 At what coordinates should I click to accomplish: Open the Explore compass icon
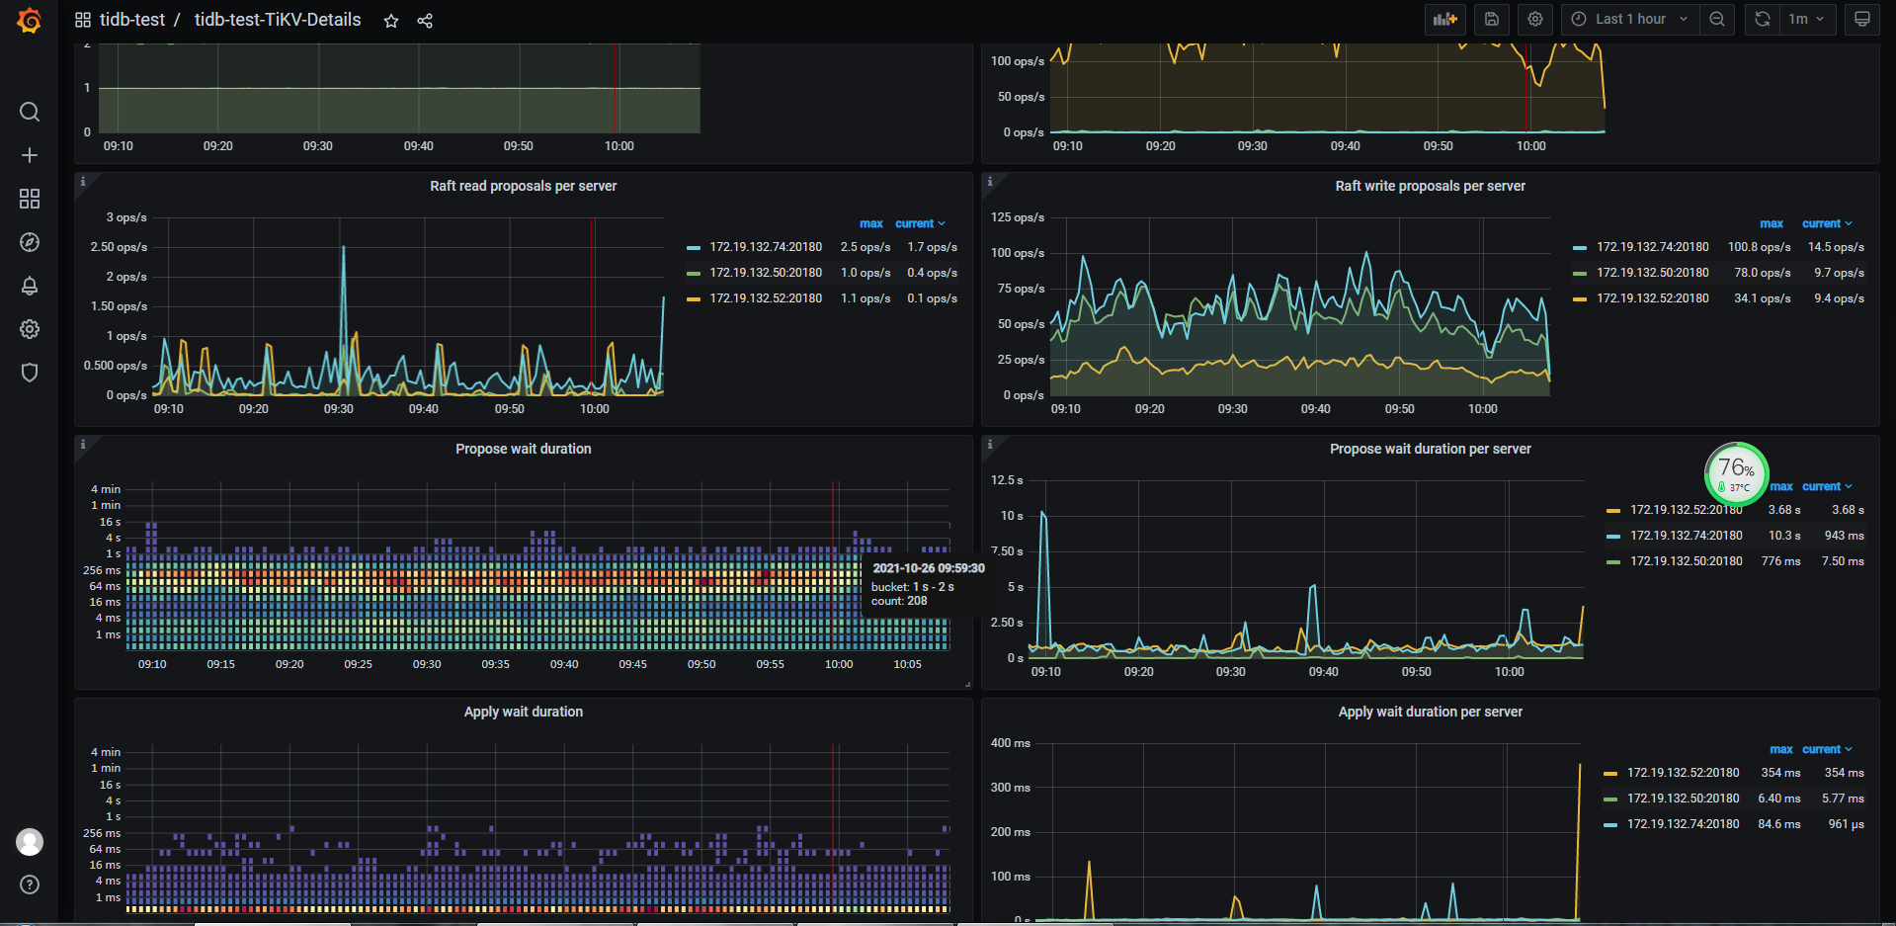click(x=30, y=242)
